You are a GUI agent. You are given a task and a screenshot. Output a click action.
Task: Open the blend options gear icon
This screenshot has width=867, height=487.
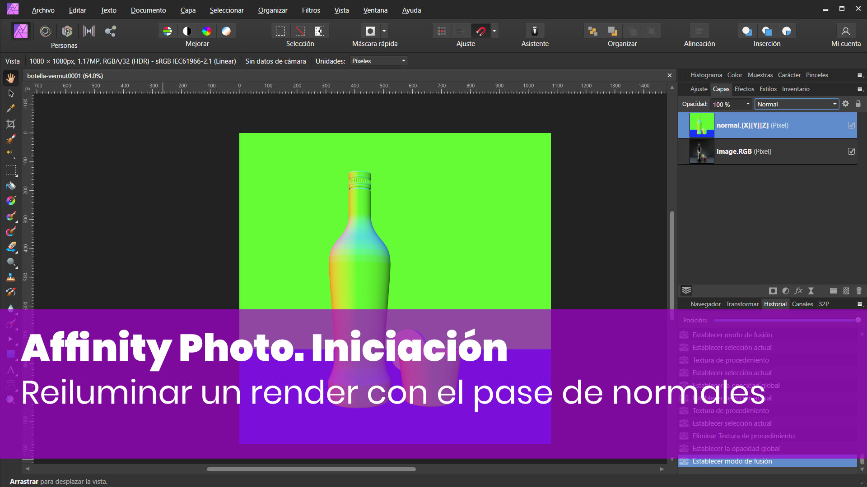pyautogui.click(x=845, y=104)
